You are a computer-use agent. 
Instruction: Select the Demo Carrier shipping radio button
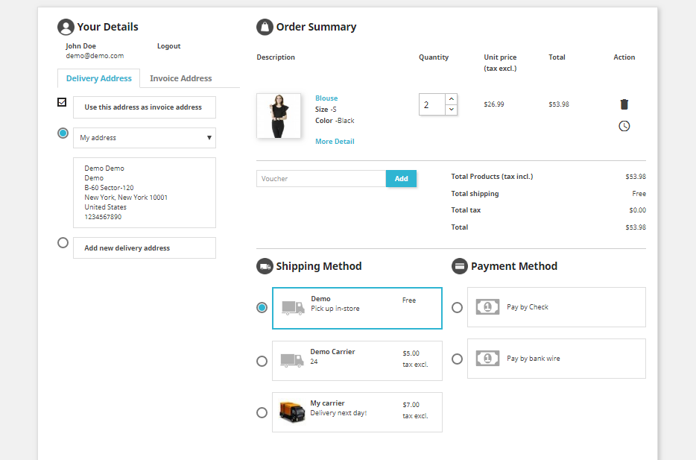[x=262, y=361]
